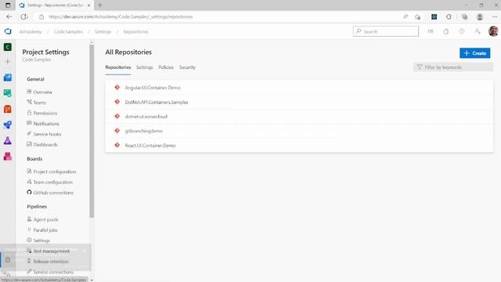Open work items list icon in header

coord(431,31)
